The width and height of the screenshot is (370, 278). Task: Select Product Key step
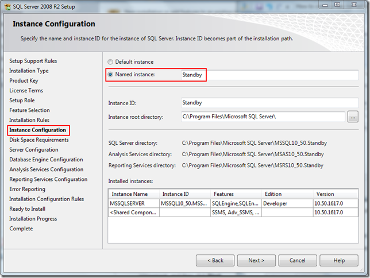24,81
